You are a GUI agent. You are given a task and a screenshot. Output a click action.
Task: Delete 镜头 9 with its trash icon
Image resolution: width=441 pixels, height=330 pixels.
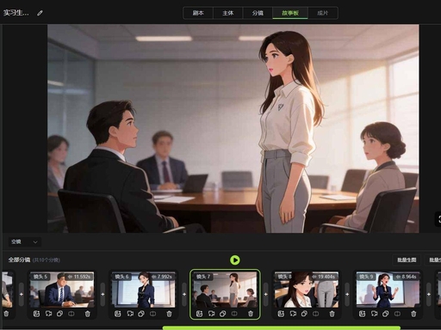[x=413, y=314]
